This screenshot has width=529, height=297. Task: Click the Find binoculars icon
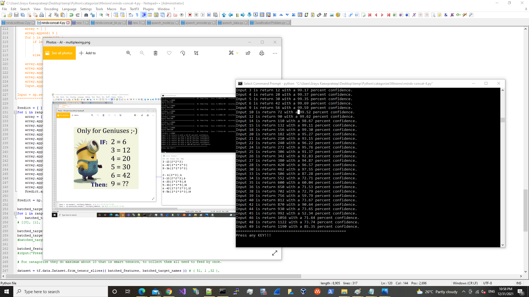click(x=86, y=15)
